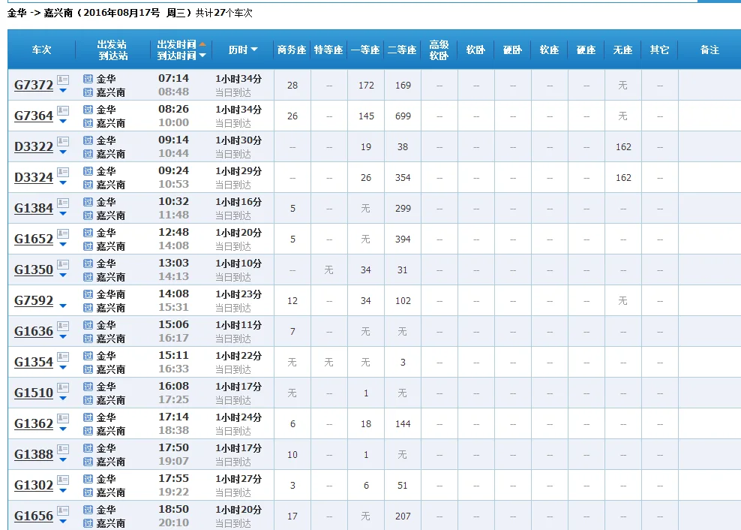The image size is (741, 530).
Task: Click the 过 station badge before 金华 in G7364 row
Action: (x=88, y=110)
